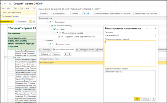Click the Сгруппировать... button
The width and height of the screenshot is (167, 103).
pos(60,14)
